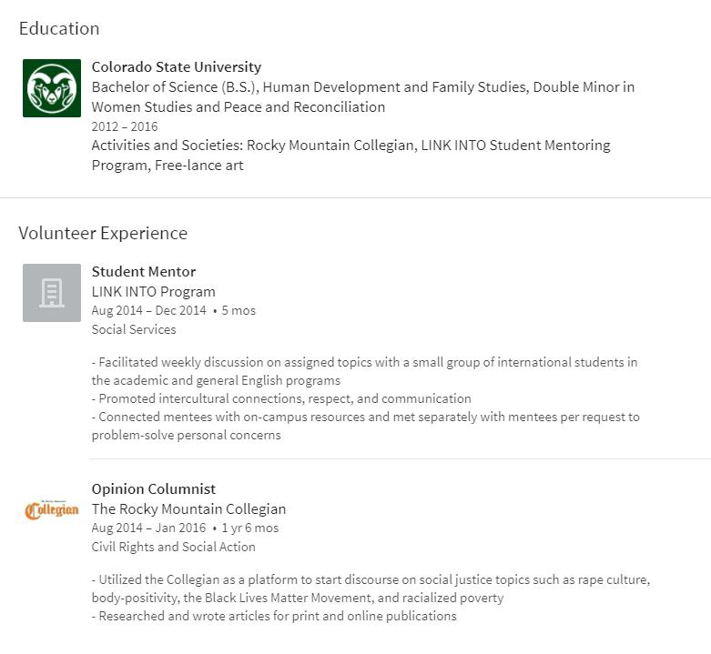Click The Rocky Mountain Collegian organization name
Image resolution: width=711 pixels, height=654 pixels.
tap(188, 509)
